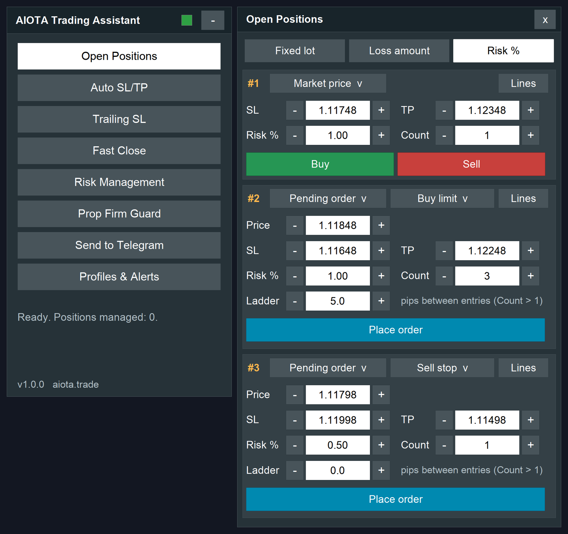Image resolution: width=568 pixels, height=534 pixels.
Task: Click the green Buy button
Action: point(320,164)
